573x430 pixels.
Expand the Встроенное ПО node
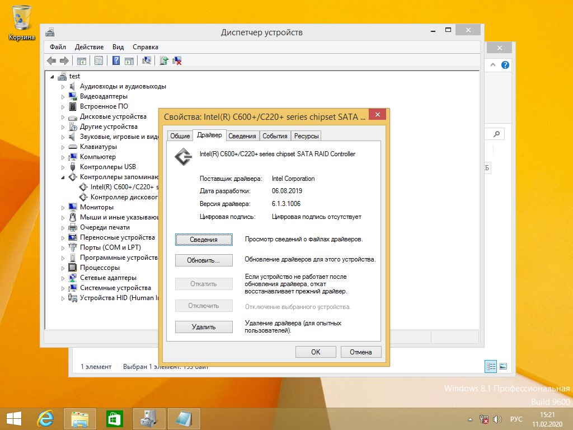[63, 107]
